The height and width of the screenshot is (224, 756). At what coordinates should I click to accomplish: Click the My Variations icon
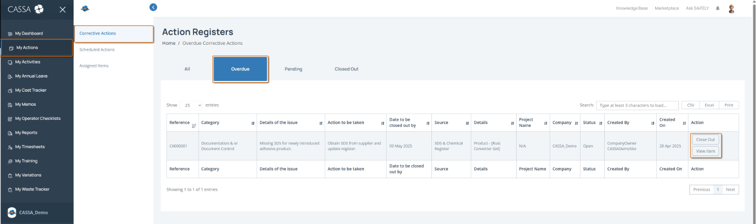[10, 175]
